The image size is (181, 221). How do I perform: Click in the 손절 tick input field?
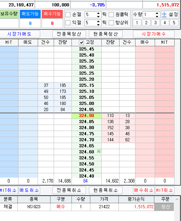pyautogui.click(x=91, y=15)
